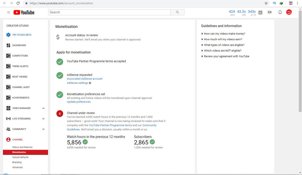This screenshot has height=175, width=302.
Task: Click the YouTube logo
Action: point(24,12)
